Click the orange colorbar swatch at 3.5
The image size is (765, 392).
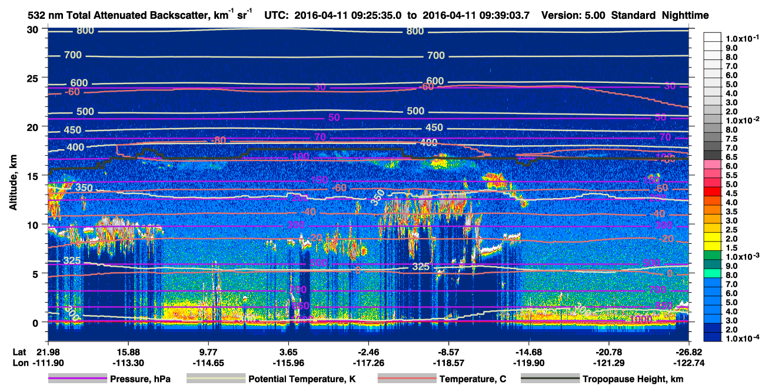click(x=712, y=210)
